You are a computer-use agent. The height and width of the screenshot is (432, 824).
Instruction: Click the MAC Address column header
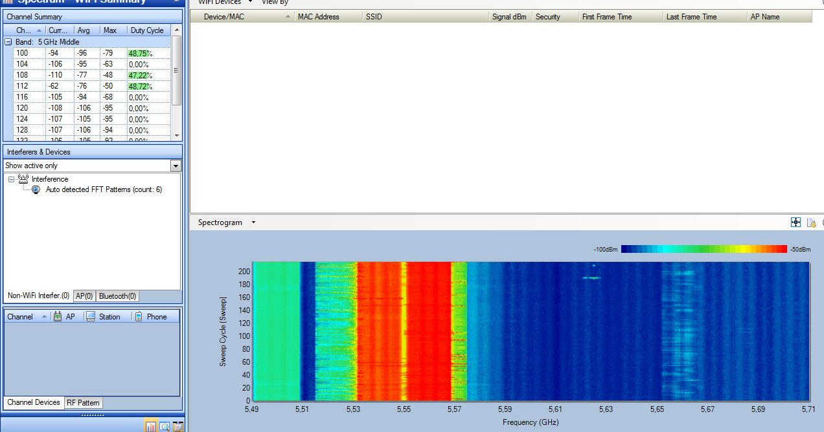click(x=328, y=17)
